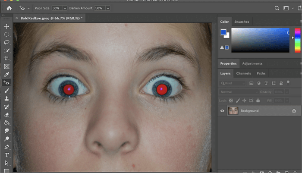Click the foreground blue color swatch

223,32
